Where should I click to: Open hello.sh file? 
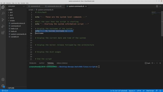click(x=14, y=31)
